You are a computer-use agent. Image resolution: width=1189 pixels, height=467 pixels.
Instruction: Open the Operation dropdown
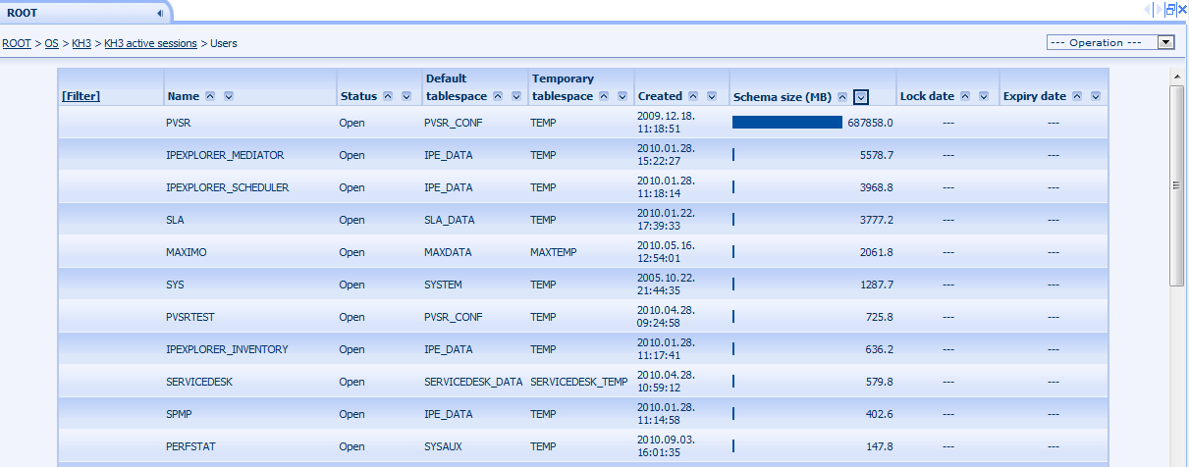pos(1110,42)
